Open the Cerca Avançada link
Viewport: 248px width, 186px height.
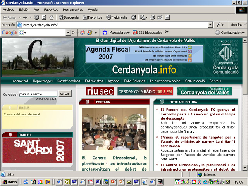46,98
